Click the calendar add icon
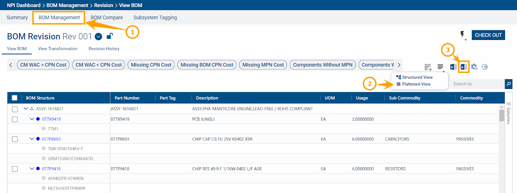 point(428,67)
